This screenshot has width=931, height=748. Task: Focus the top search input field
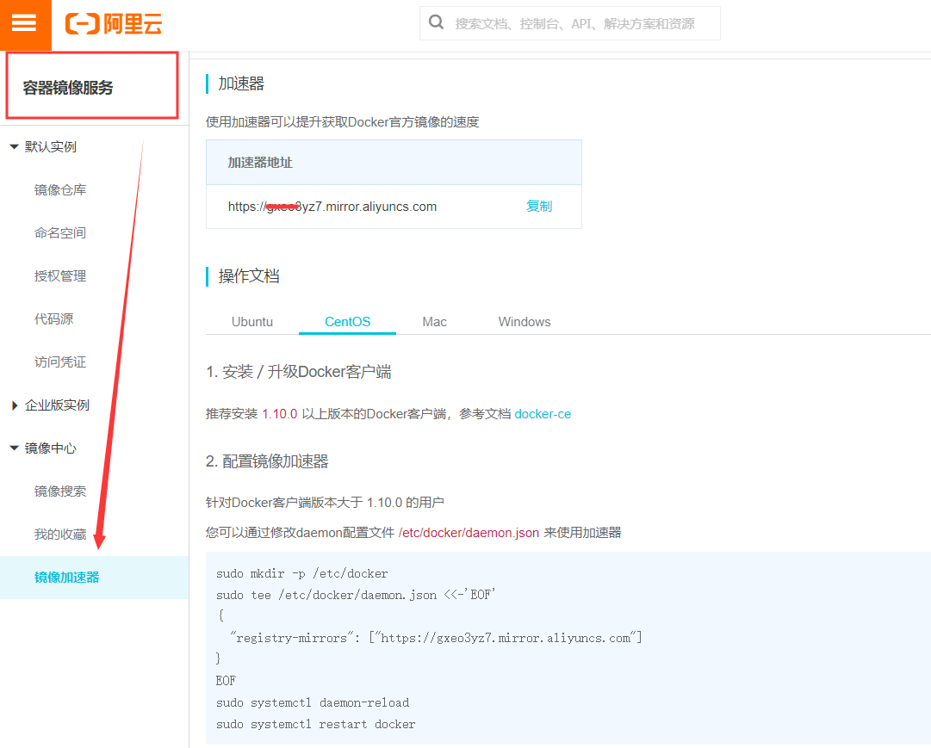coord(569,24)
